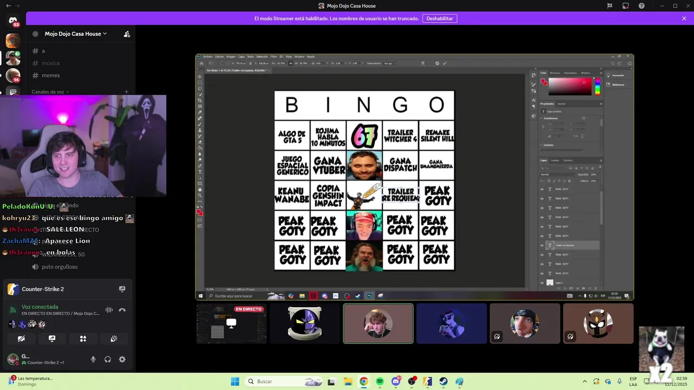Screen dimensions: 694x390
Task: Cancel transform with the circle-slash icon
Action: pos(437,63)
